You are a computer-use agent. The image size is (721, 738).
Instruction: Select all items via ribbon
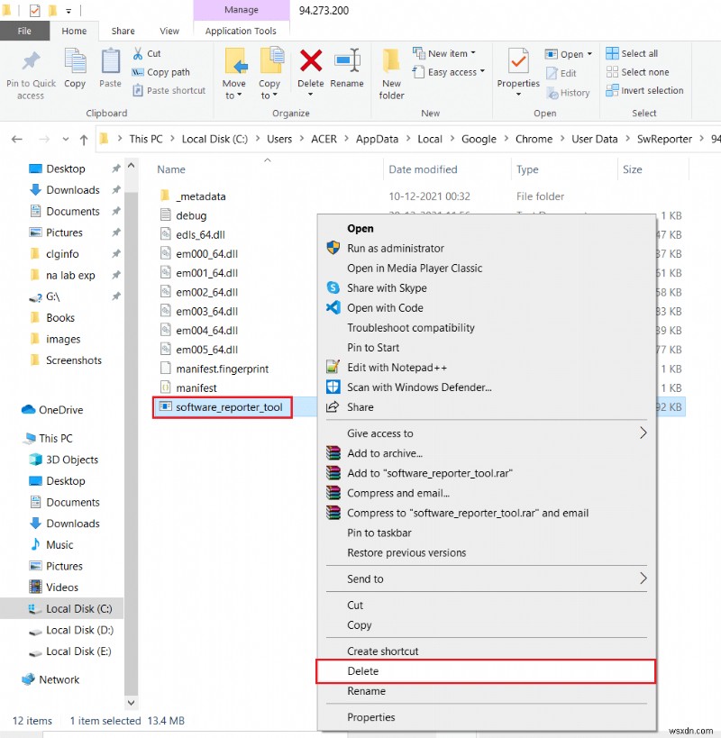(x=639, y=52)
